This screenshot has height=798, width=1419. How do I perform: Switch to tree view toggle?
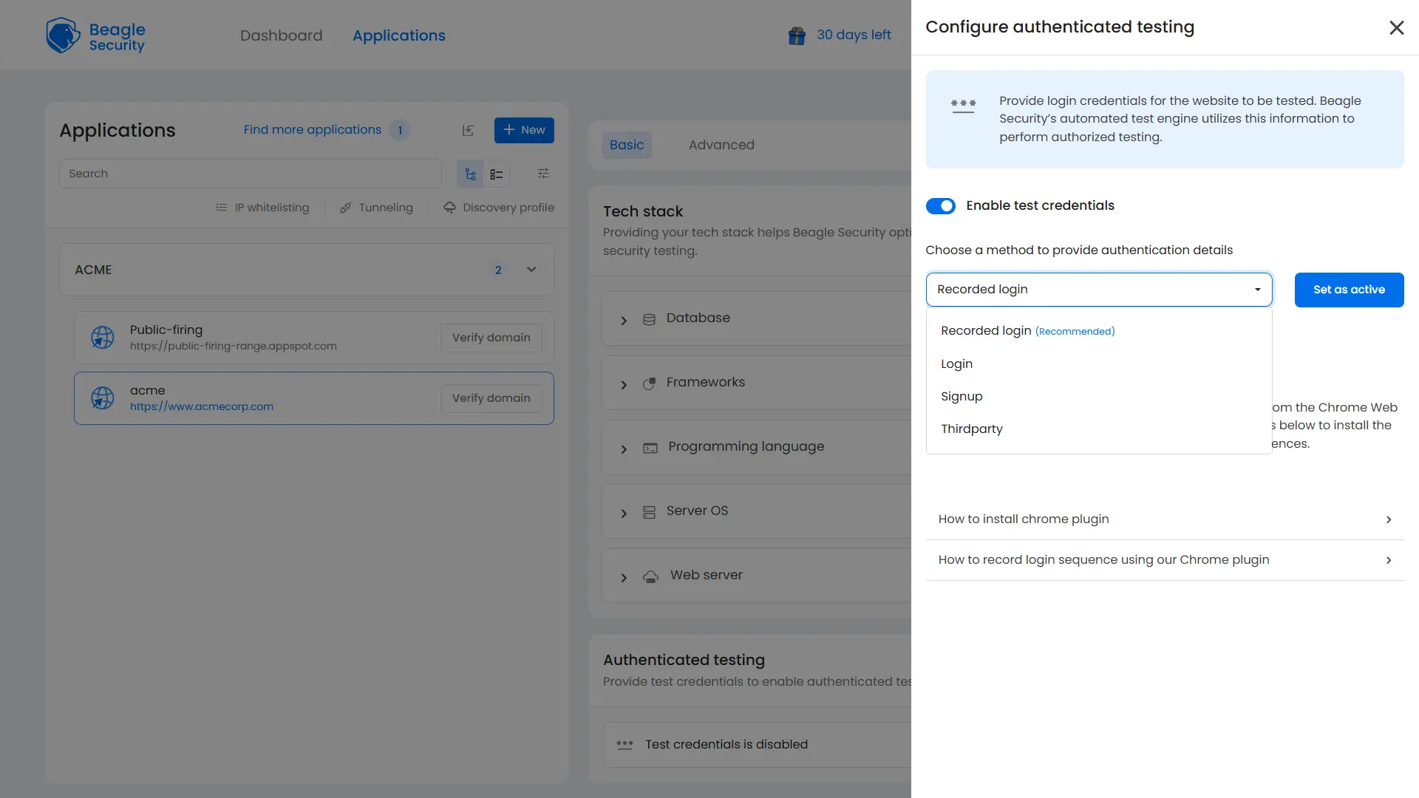pos(470,173)
